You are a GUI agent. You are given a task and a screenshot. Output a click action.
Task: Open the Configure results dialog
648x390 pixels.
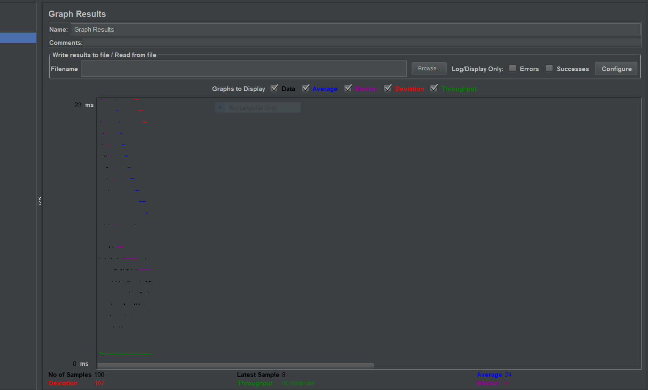coord(616,68)
